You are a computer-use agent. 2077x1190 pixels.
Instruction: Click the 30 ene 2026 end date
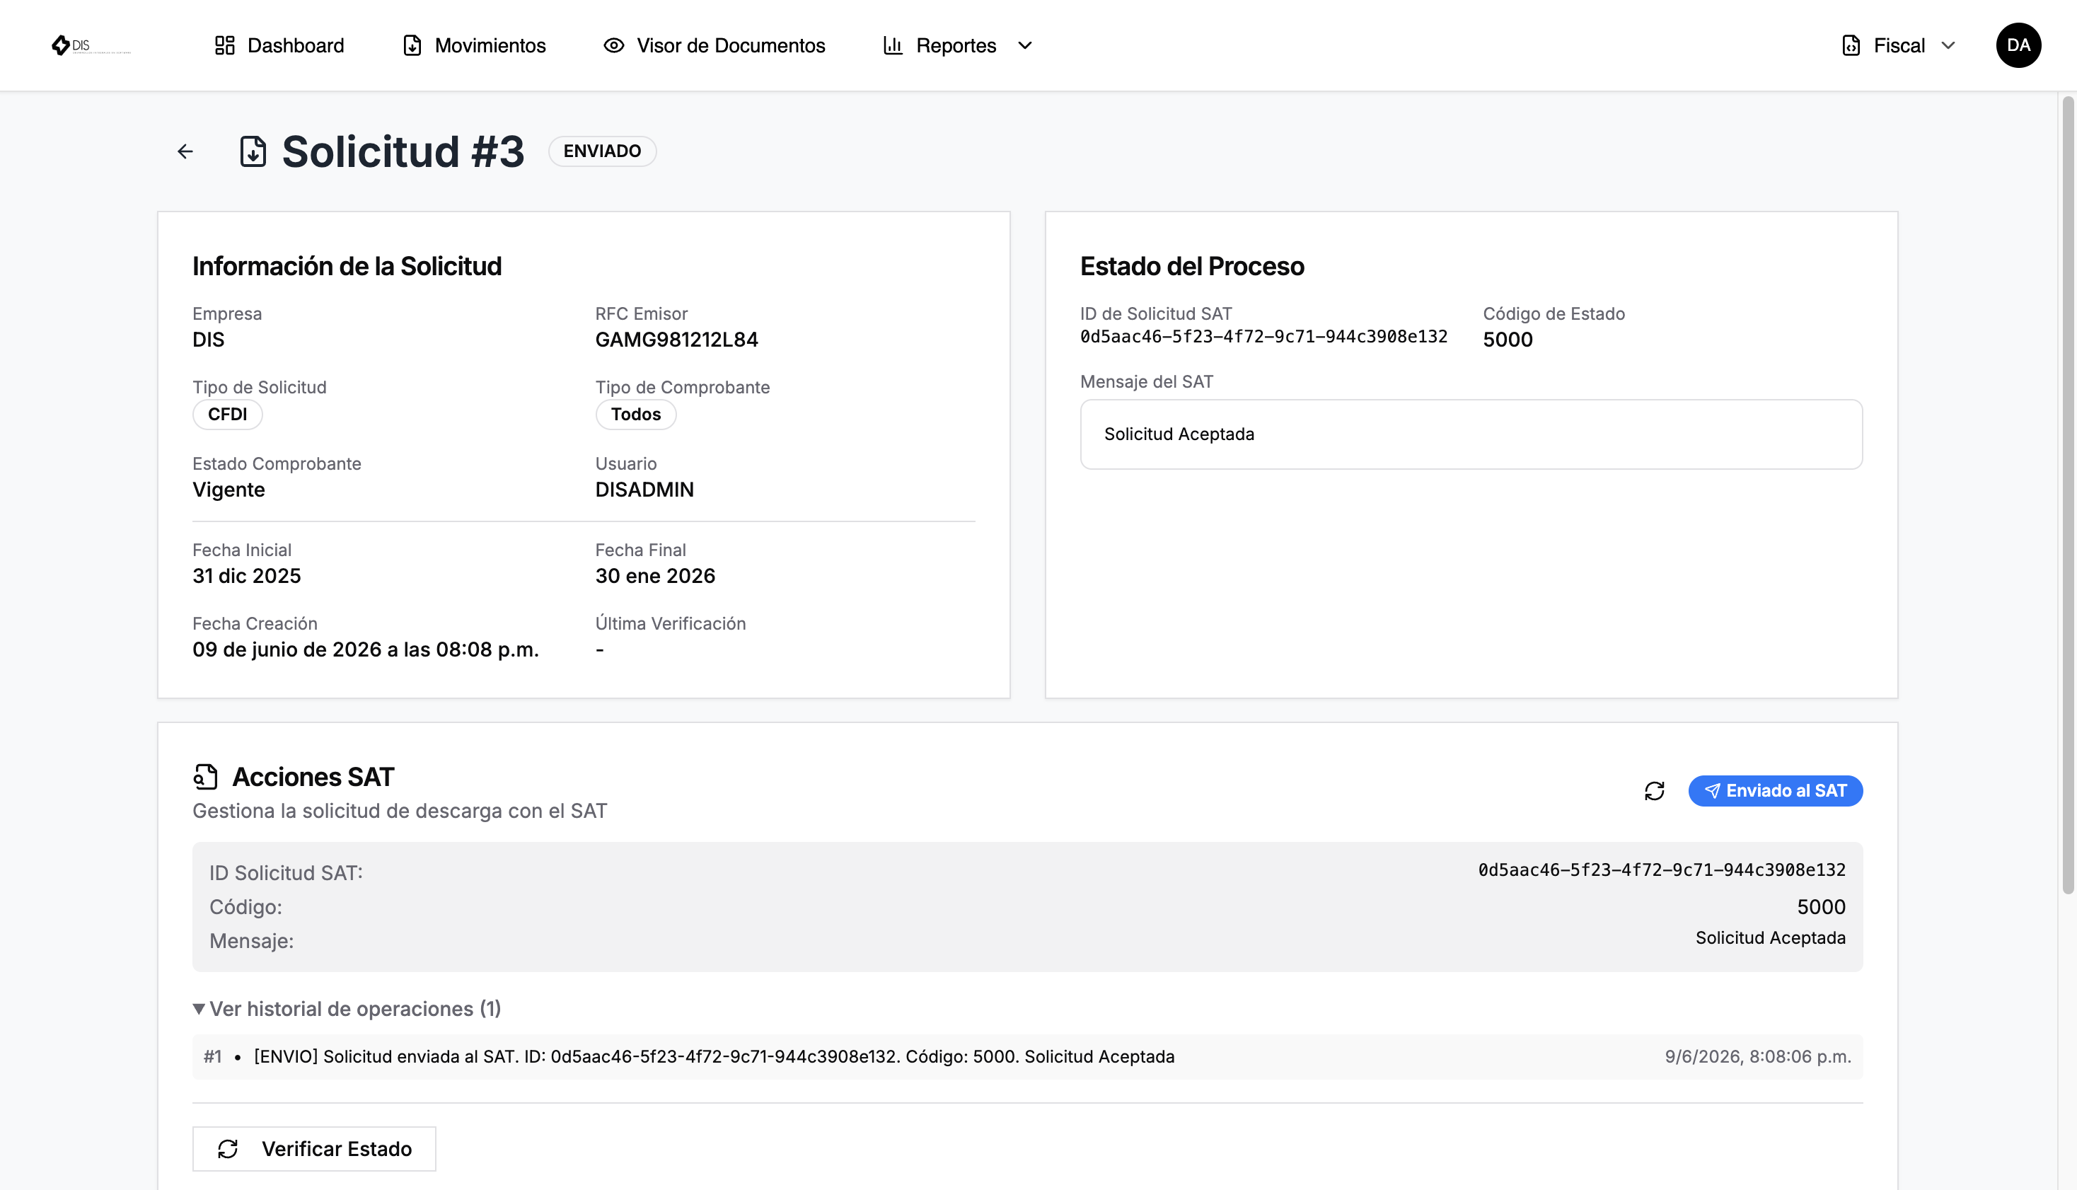tap(655, 576)
